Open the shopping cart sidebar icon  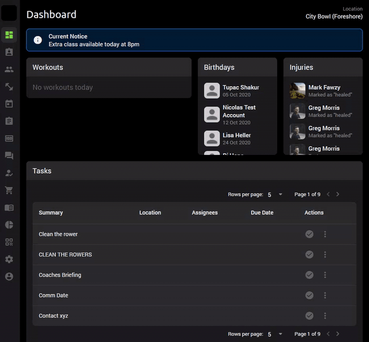point(9,190)
